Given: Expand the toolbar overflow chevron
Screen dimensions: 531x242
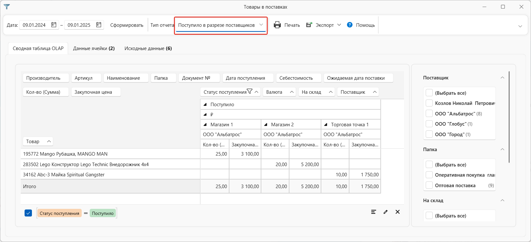Looking at the screenshot, I should click(x=520, y=26).
